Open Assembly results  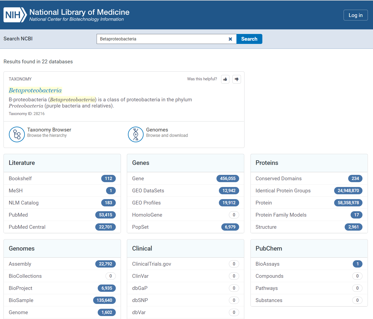[x=62, y=264]
